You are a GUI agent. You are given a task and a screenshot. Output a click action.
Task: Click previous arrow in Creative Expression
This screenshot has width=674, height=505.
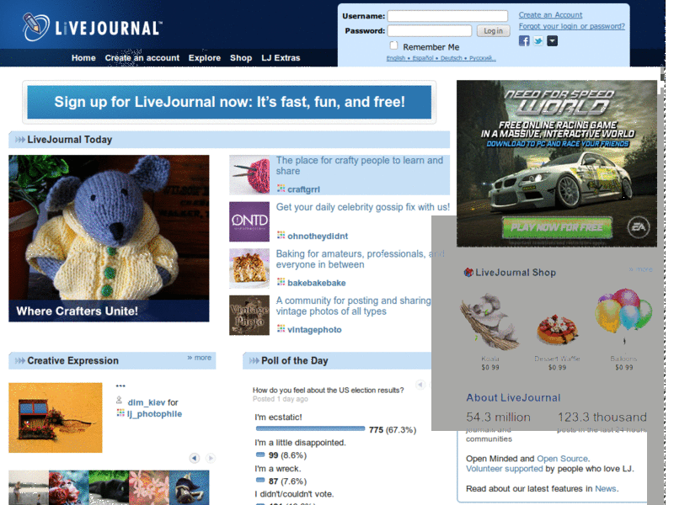point(195,458)
